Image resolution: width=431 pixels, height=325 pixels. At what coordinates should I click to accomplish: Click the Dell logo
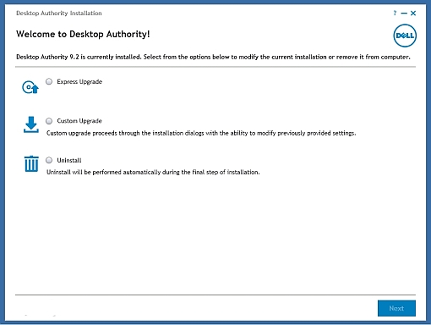pyautogui.click(x=405, y=36)
